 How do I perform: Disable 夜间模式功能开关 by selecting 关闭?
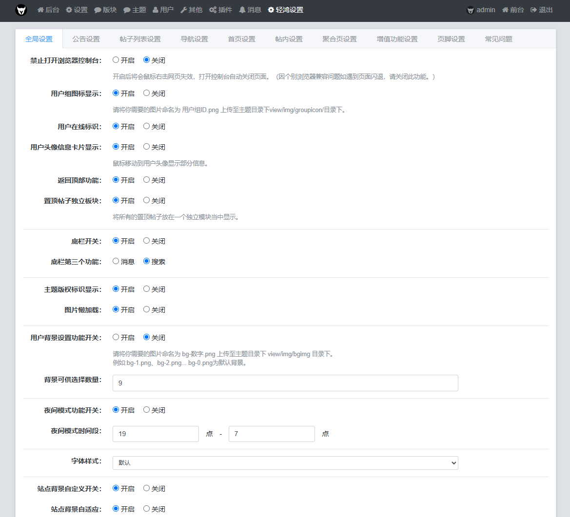(146, 410)
